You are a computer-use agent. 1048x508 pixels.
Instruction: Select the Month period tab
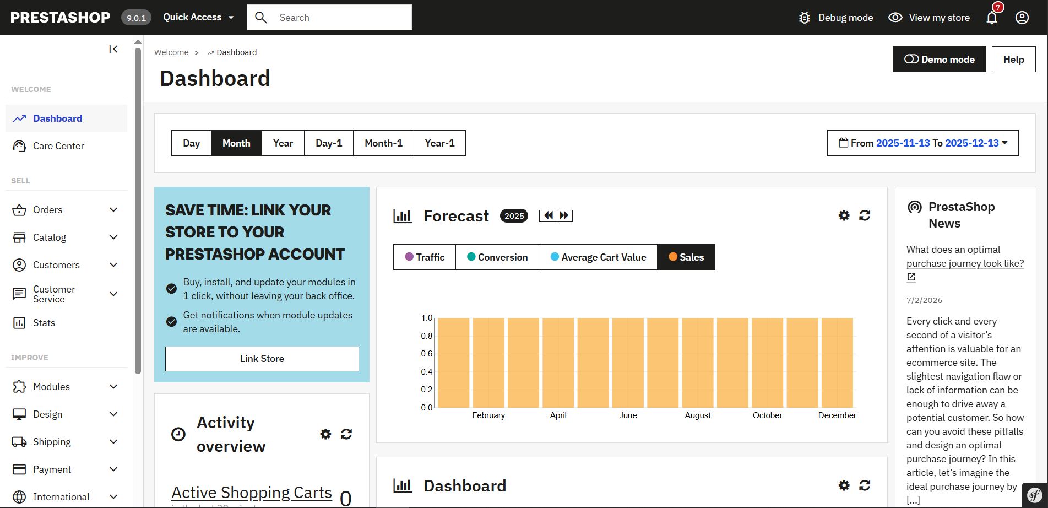tap(236, 143)
